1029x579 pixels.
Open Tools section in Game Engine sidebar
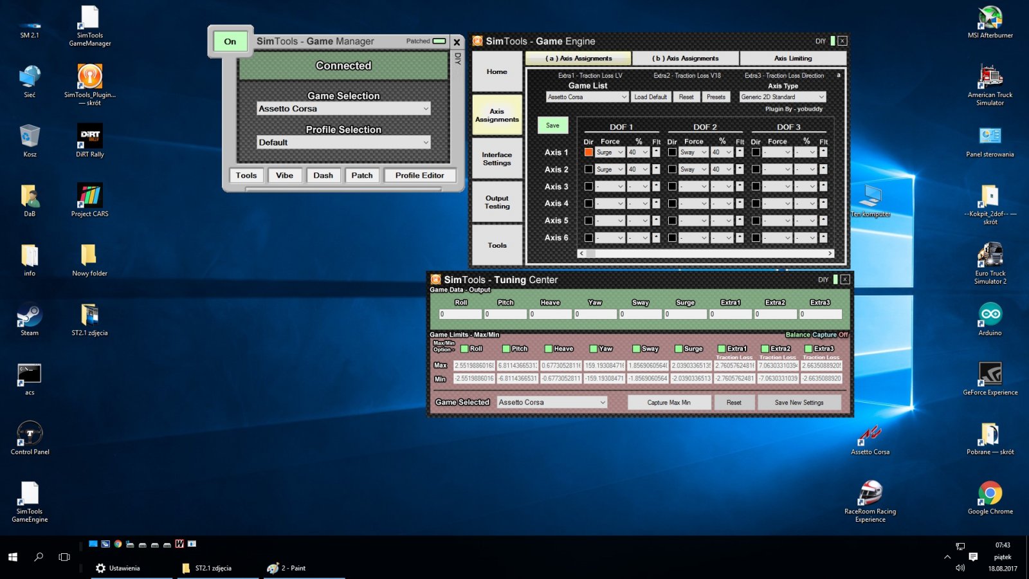tap(496, 245)
